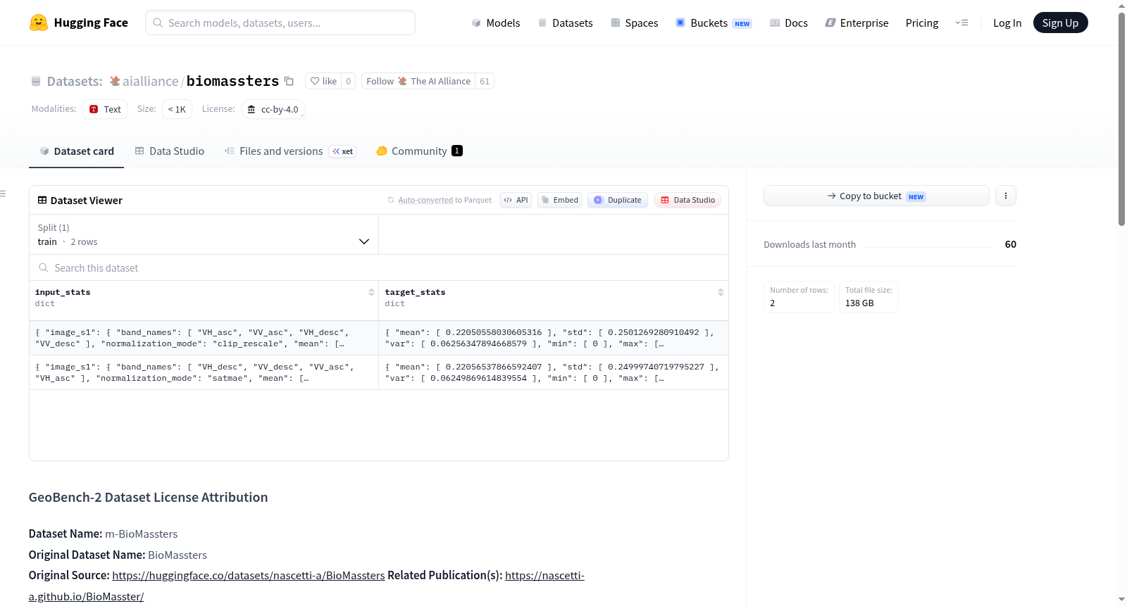Open the three-dot menu beside Copy to bucket
The height and width of the screenshot is (606, 1127).
(x=1006, y=196)
